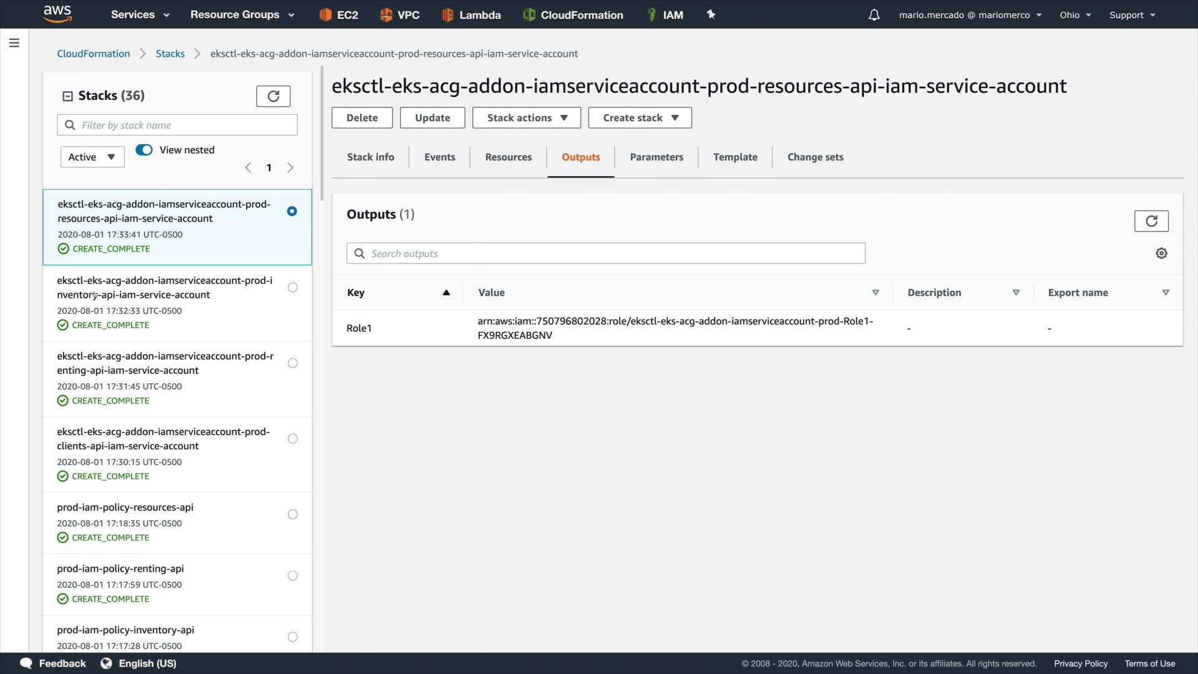The width and height of the screenshot is (1198, 674).
Task: Go to next page of stacks
Action: pos(290,168)
